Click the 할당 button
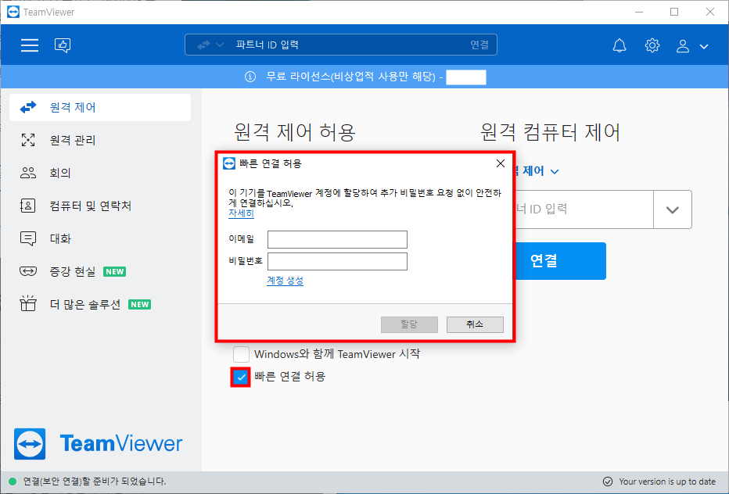This screenshot has height=494, width=729. (x=409, y=324)
